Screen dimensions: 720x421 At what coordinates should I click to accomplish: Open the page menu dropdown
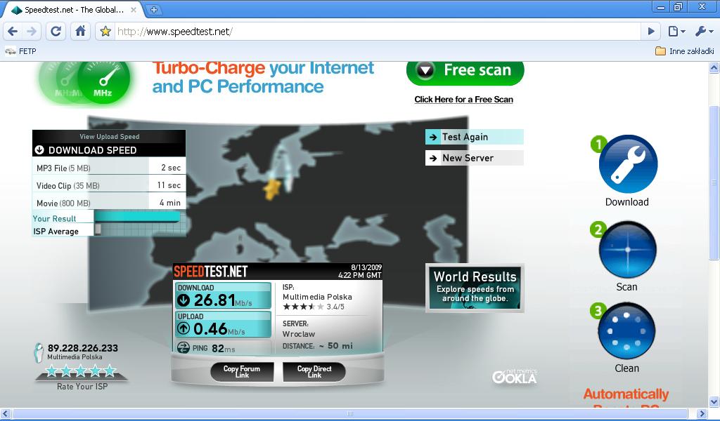pyautogui.click(x=676, y=31)
